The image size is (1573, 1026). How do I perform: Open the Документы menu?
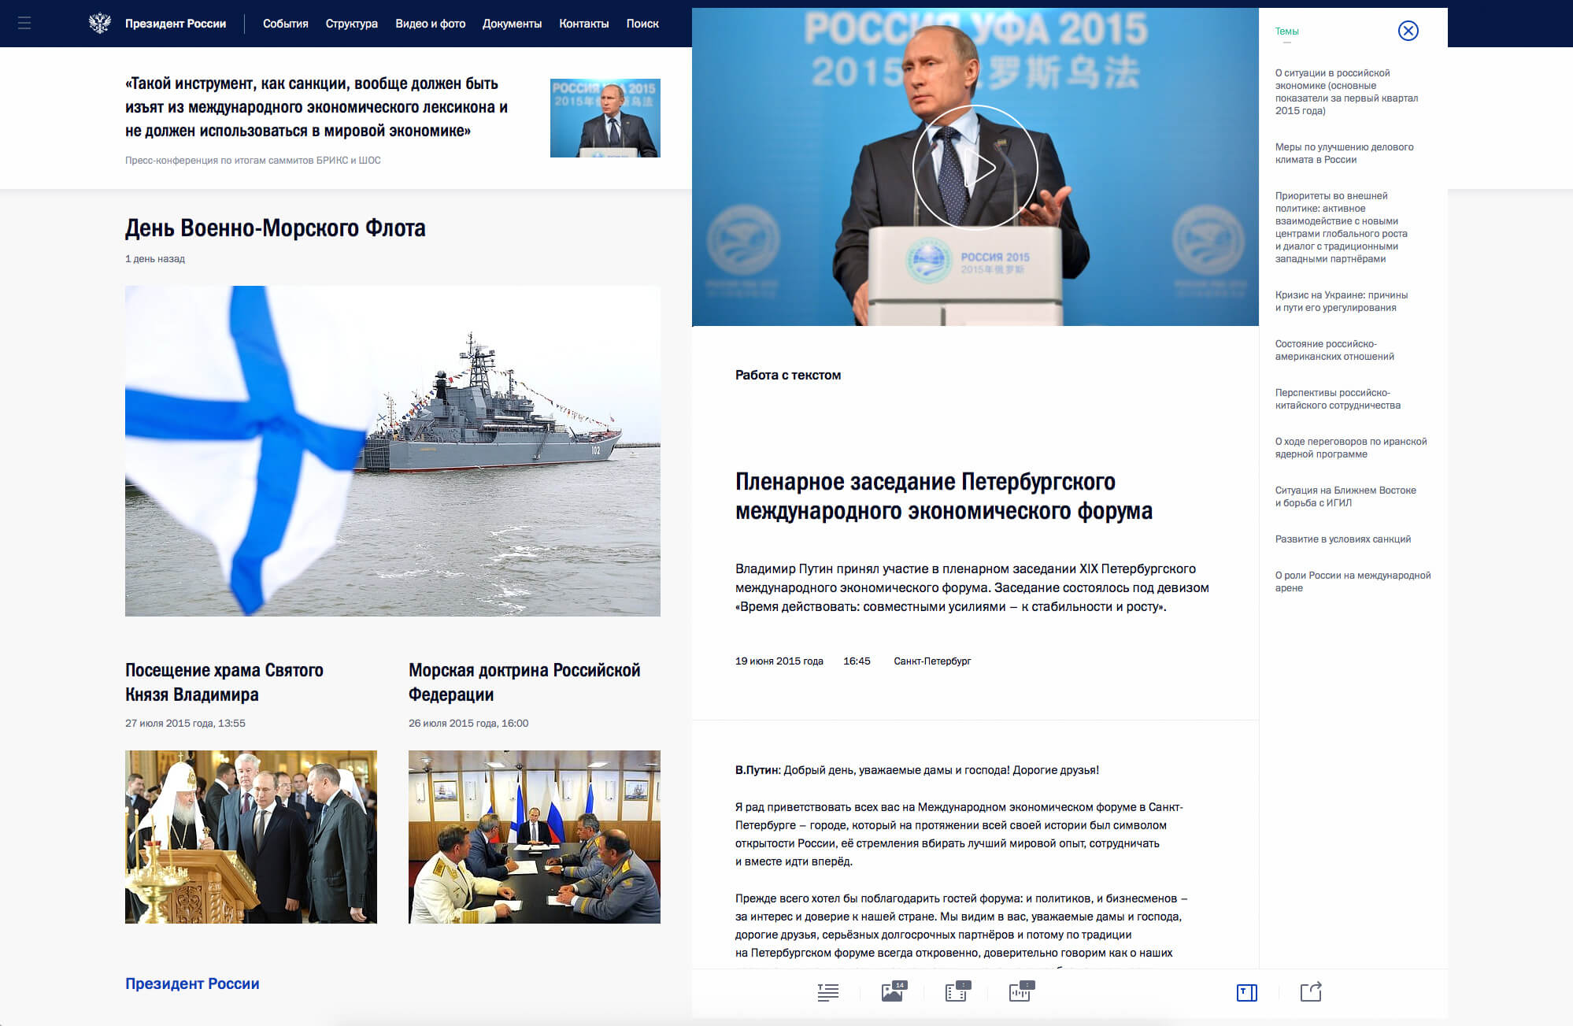coord(512,24)
